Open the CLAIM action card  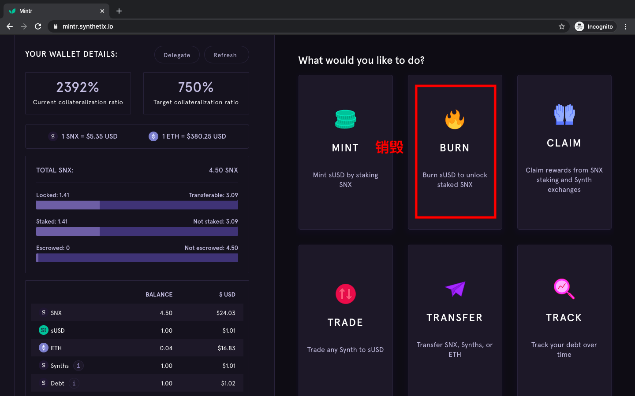pos(564,152)
